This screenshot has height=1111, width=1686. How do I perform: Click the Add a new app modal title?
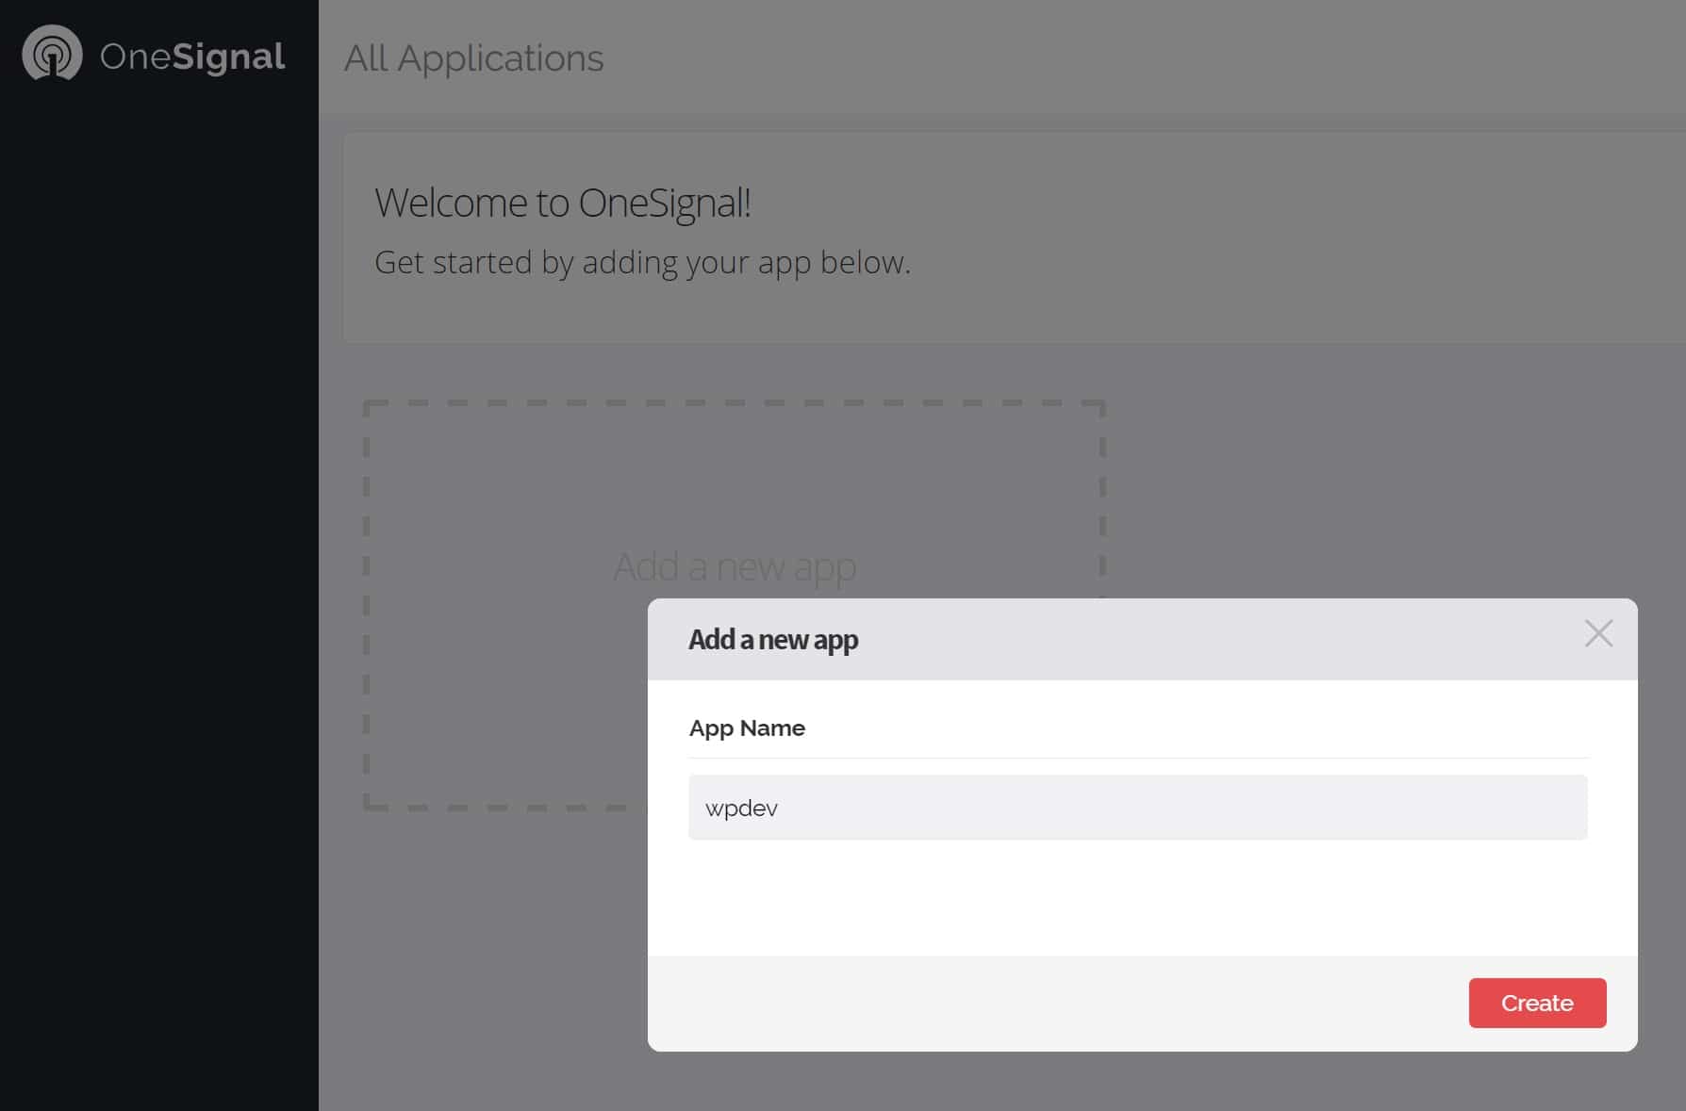pyautogui.click(x=771, y=640)
